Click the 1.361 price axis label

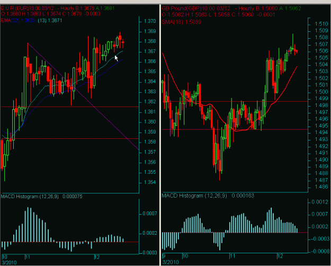150,112
